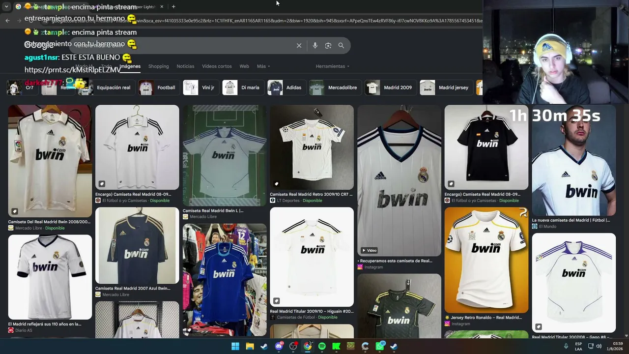This screenshot has width=629, height=354.
Task: Visit the El Mundo source link
Action: pyautogui.click(x=543, y=227)
